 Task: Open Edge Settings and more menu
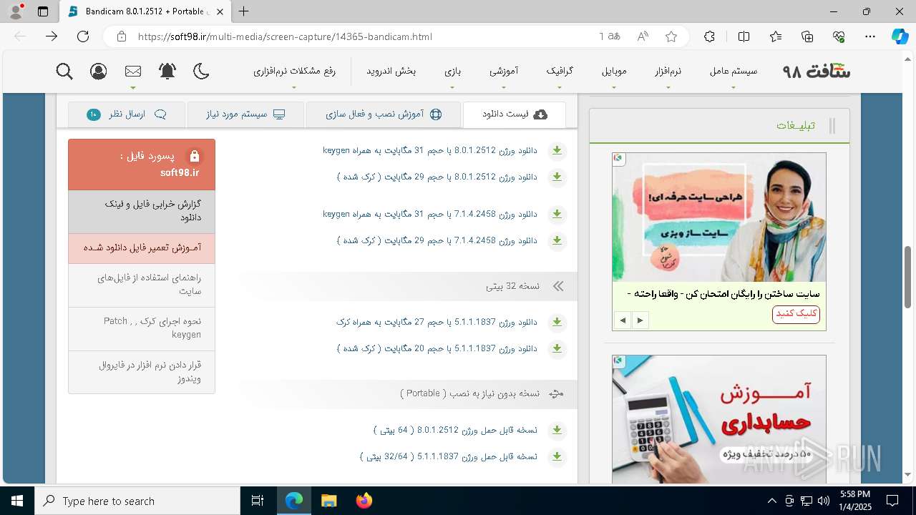click(870, 36)
